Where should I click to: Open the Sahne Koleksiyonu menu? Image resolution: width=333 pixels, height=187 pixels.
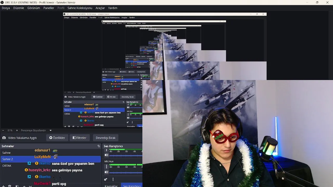pos(80,8)
